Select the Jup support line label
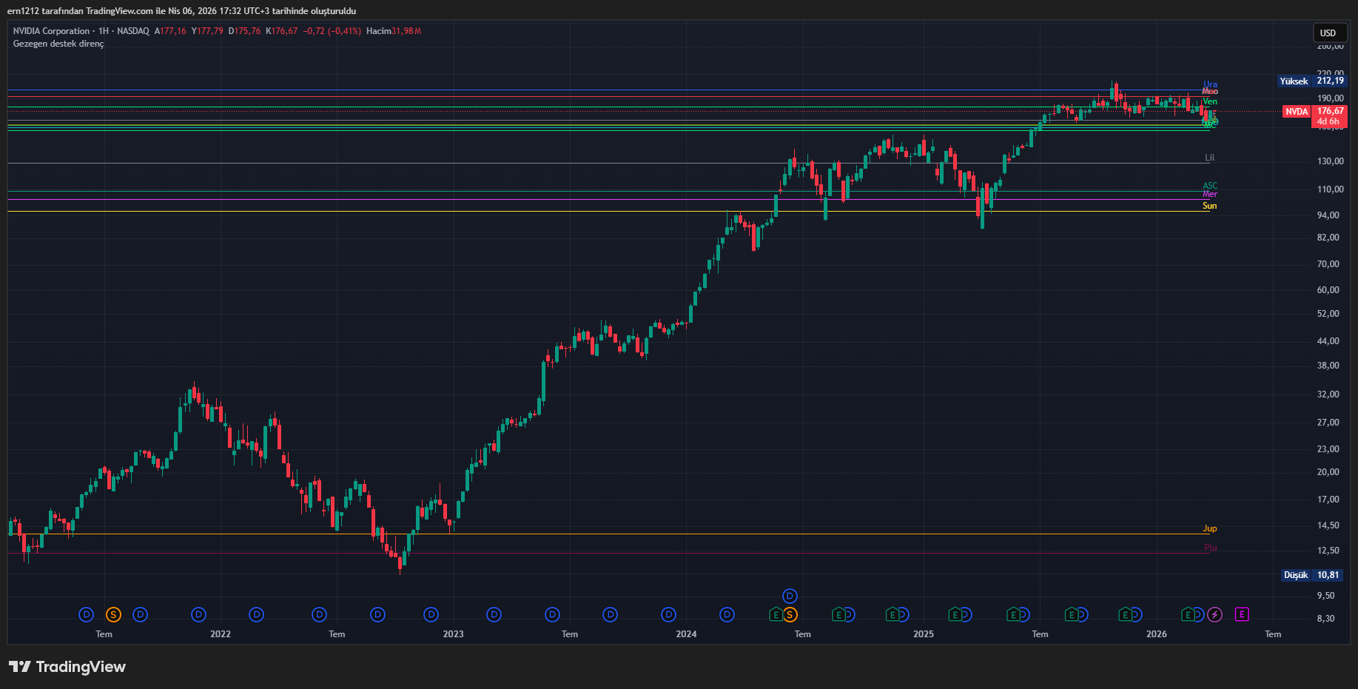Screen dimensions: 1358x689 pos(1209,528)
